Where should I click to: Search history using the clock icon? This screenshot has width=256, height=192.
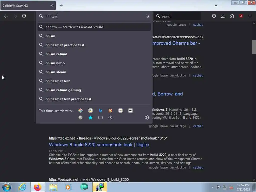tap(110, 117)
